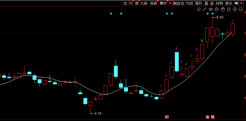246x121 pixels.
Task: Click the magenta number 2 marker
Action: click(x=166, y=75)
